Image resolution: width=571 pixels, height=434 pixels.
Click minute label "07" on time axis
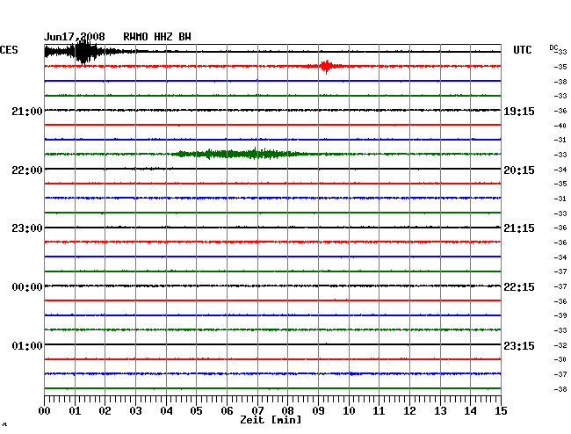click(x=257, y=410)
